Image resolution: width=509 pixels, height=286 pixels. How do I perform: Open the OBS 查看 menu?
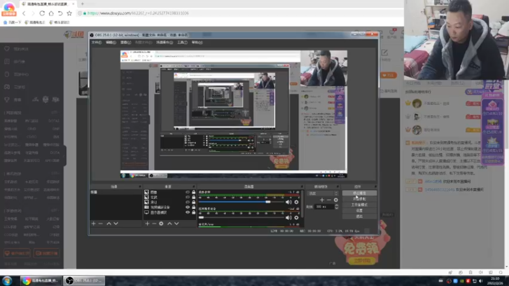[125, 43]
